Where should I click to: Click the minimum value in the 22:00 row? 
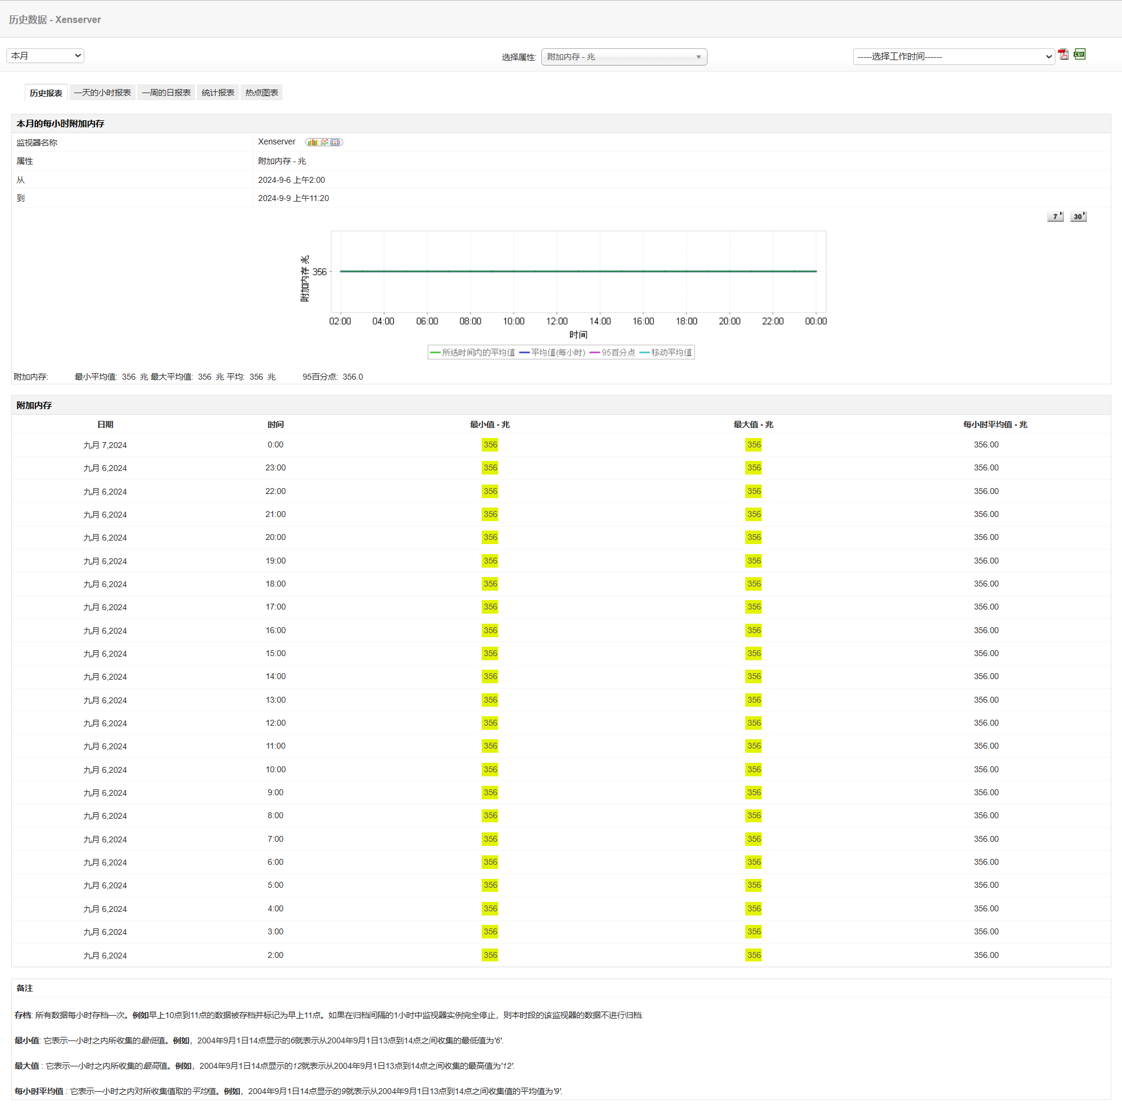490,491
